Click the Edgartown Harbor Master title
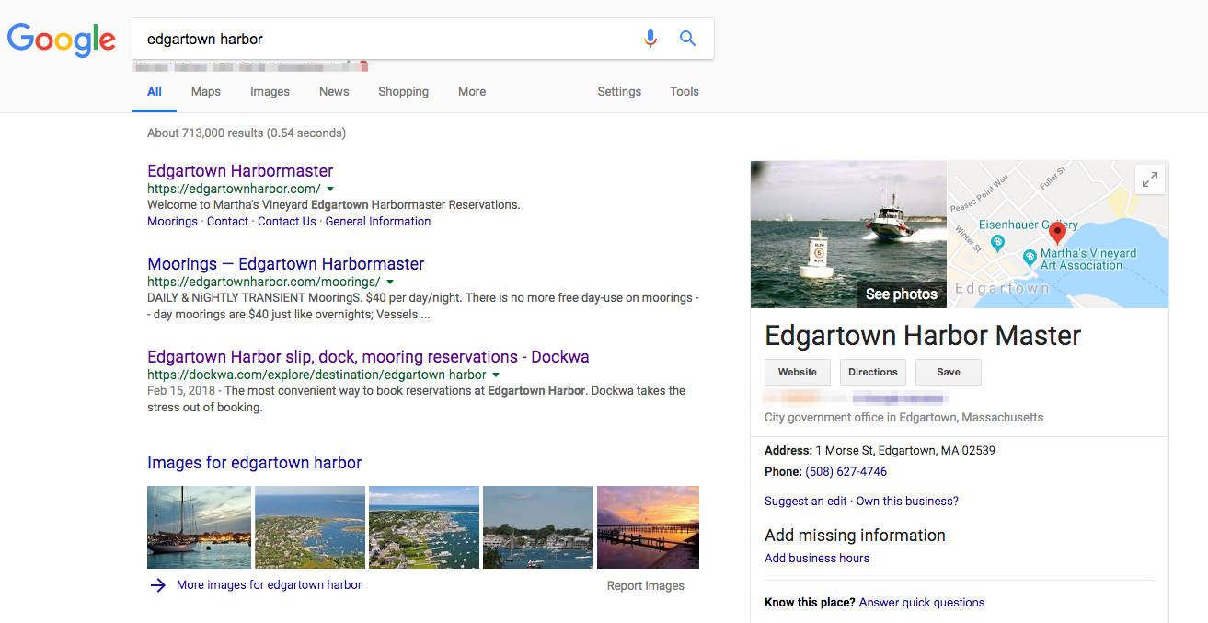 pyautogui.click(x=923, y=335)
